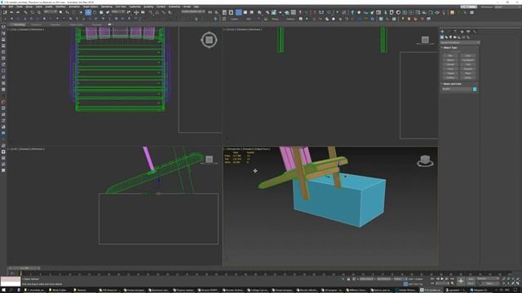
Task: Toggle the Ribbon visibility button
Action: [x=239, y=12]
